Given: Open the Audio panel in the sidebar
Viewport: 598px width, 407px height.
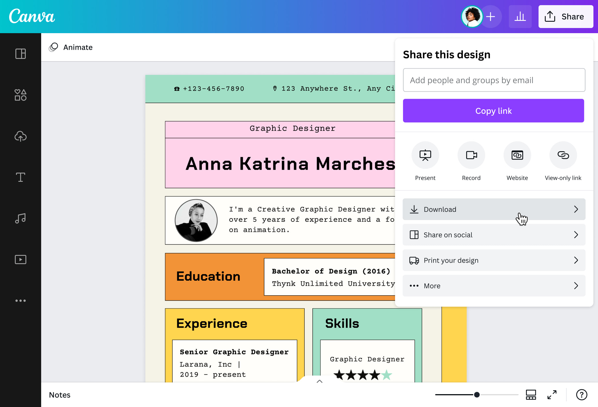Looking at the screenshot, I should pos(20,218).
